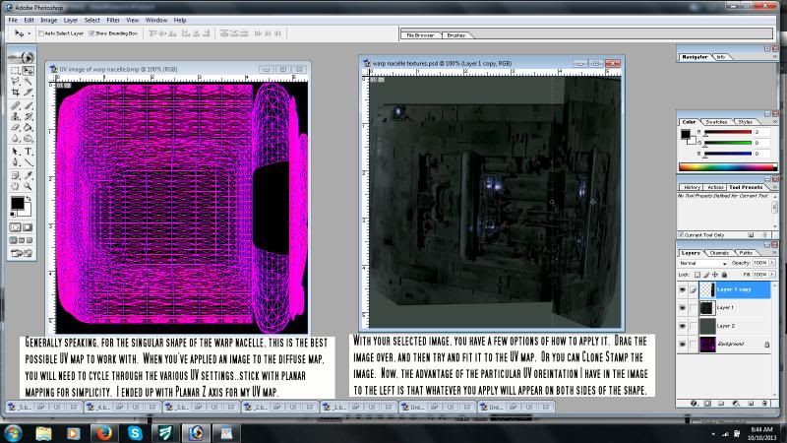This screenshot has height=443, width=787.
Task: Open the File menu
Action: [x=13, y=20]
